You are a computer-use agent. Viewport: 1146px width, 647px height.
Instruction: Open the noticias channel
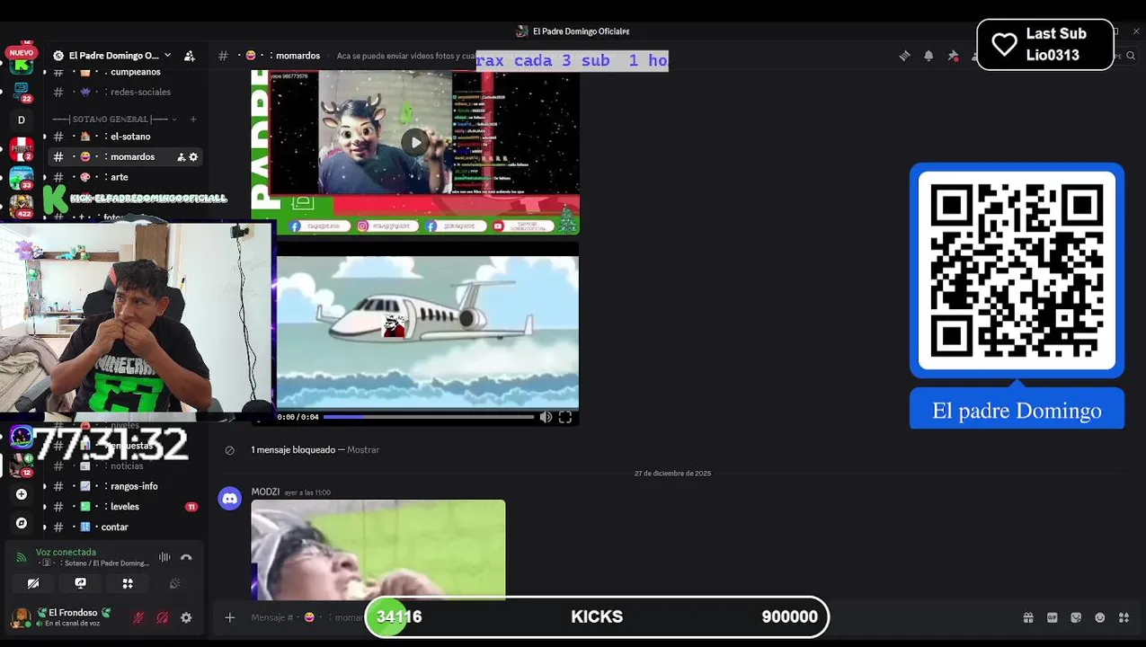(125, 465)
